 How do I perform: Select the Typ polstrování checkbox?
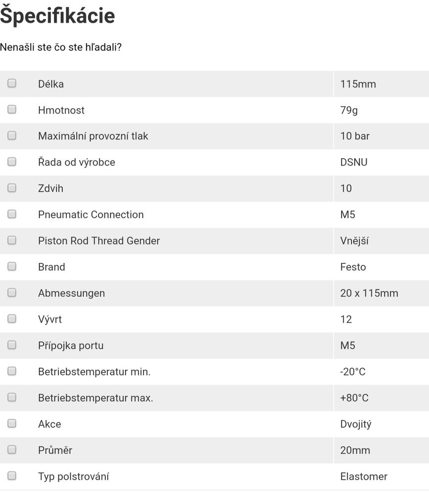12,476
